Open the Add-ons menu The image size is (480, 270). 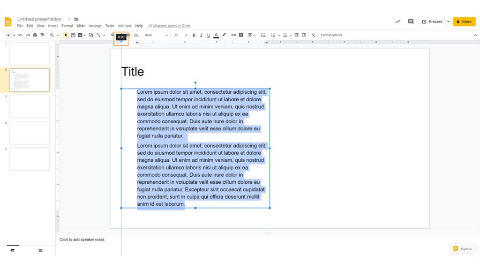point(124,26)
